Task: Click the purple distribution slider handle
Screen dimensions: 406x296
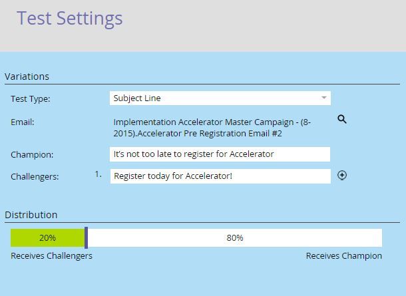Action: tap(87, 237)
